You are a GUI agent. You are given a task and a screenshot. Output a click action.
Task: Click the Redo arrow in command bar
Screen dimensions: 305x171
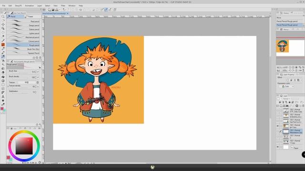[68, 9]
